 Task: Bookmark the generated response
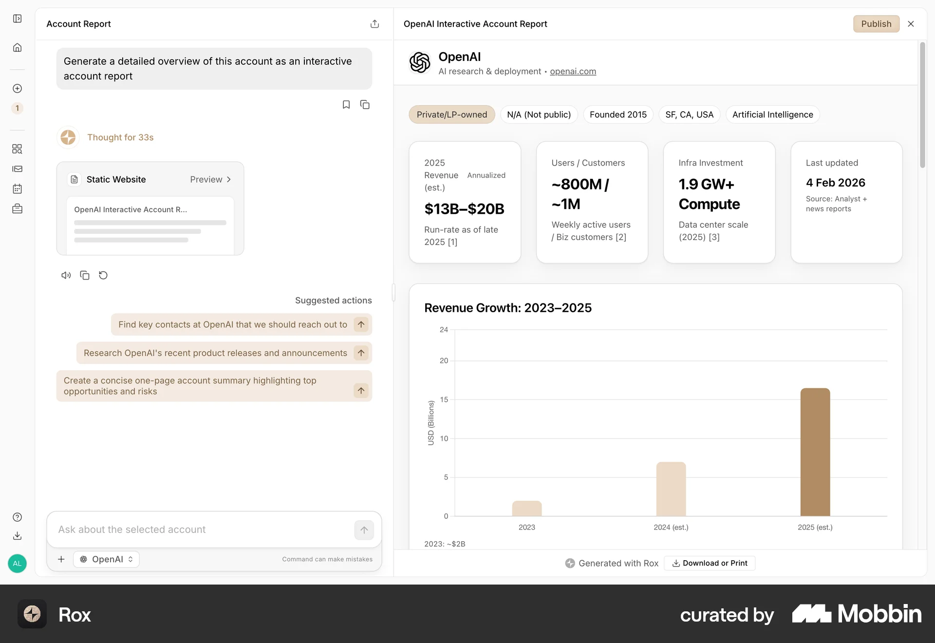coord(346,104)
